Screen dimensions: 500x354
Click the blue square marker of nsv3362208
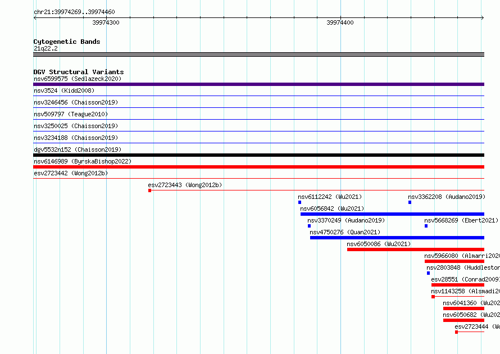410,202
